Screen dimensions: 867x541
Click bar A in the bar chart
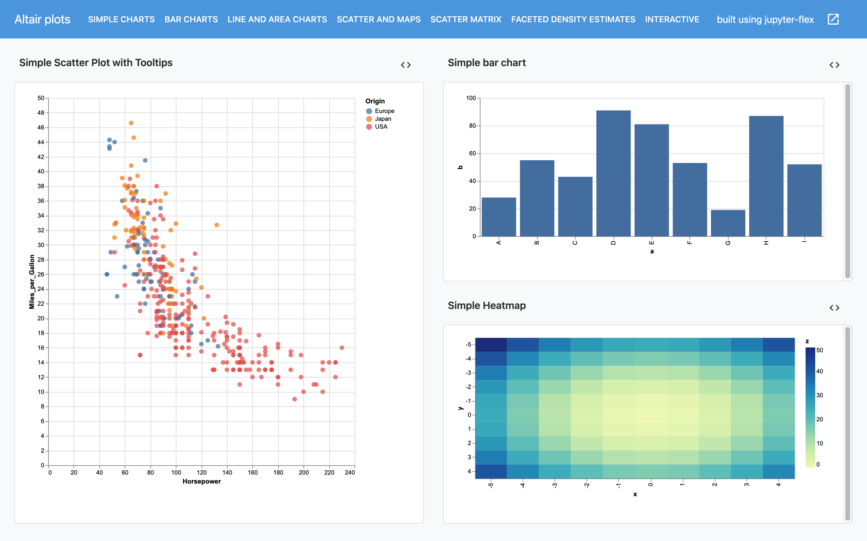pos(499,217)
